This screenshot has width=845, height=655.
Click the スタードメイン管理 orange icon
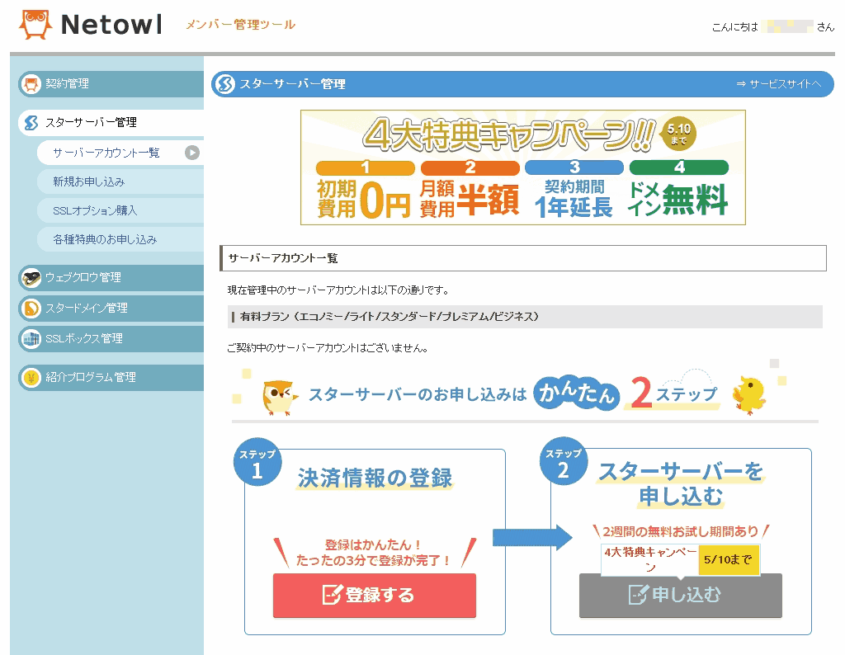(31, 309)
